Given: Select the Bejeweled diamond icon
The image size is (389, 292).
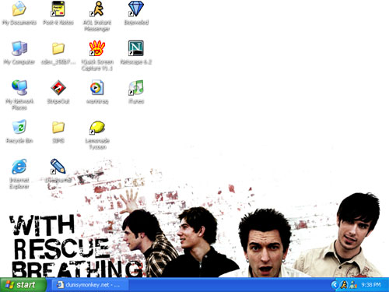Looking at the screenshot, I should pos(135,9).
